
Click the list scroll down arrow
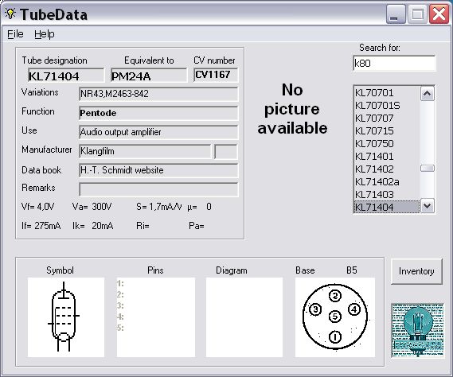click(x=428, y=206)
